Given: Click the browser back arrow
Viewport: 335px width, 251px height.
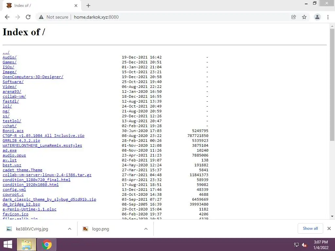Looking at the screenshot, I should point(7,17).
